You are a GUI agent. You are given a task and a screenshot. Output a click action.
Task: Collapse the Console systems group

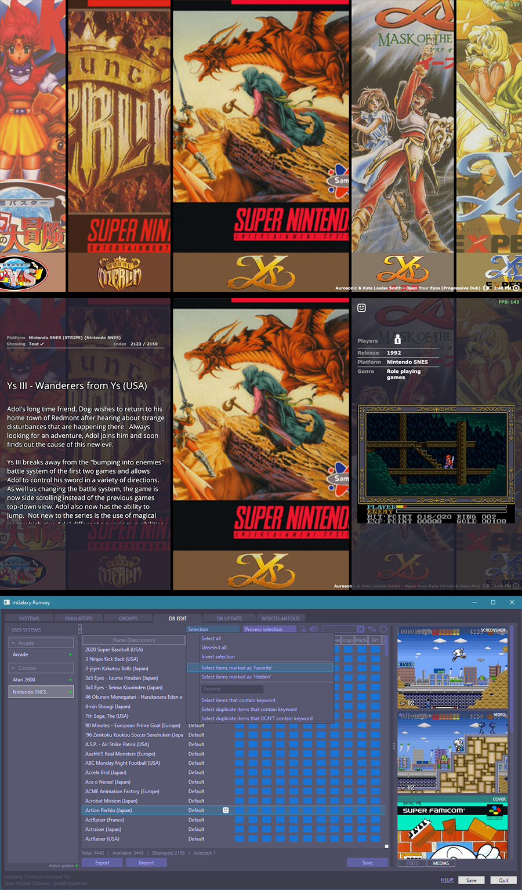[41, 668]
